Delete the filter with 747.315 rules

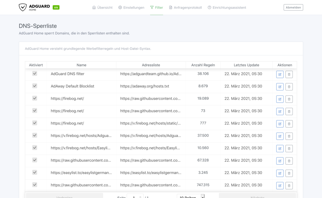pos(289,185)
